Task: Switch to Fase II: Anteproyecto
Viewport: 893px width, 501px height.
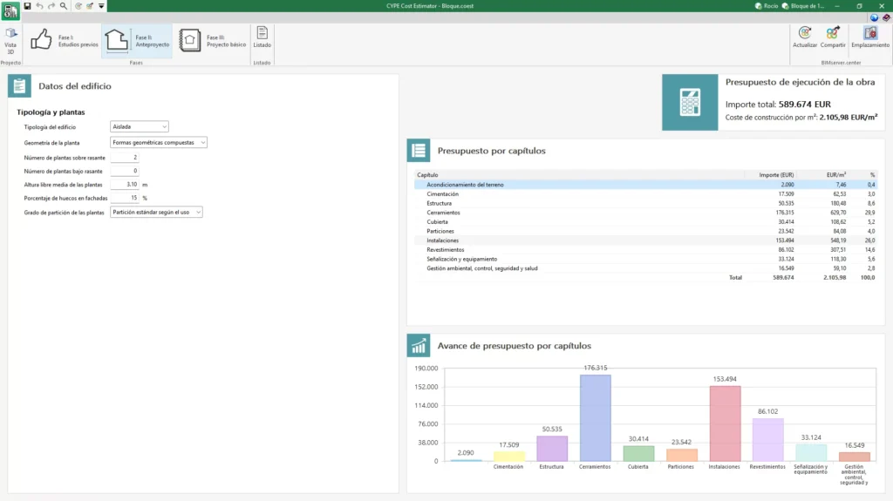Action: (x=137, y=40)
